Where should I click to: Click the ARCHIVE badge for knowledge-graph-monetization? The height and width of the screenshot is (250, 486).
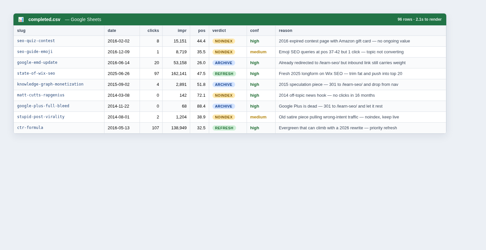224,85
